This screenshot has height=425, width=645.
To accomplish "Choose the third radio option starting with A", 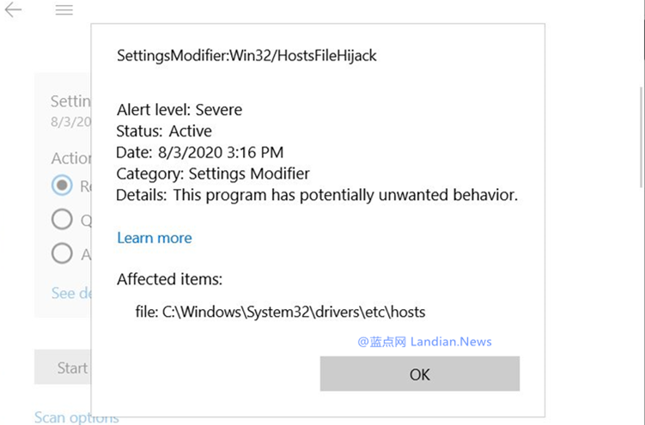I will (62, 253).
